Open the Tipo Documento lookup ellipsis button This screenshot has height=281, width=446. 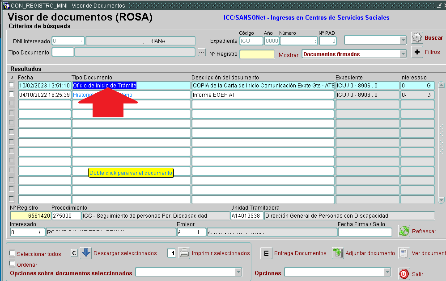click(202, 52)
